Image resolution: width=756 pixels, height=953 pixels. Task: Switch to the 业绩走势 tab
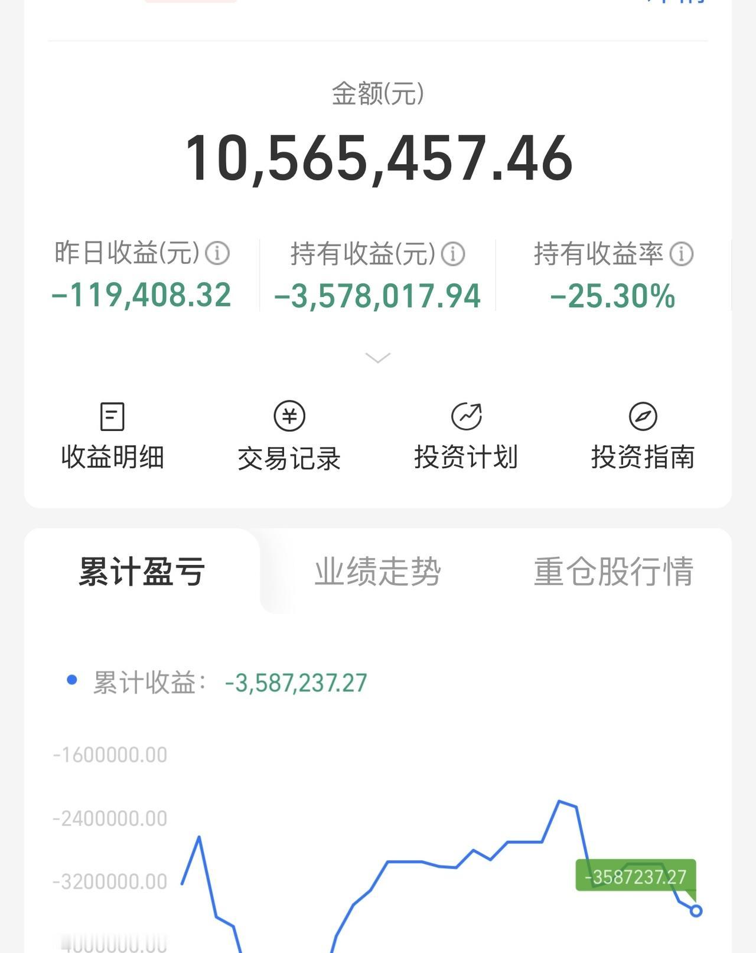378,572
